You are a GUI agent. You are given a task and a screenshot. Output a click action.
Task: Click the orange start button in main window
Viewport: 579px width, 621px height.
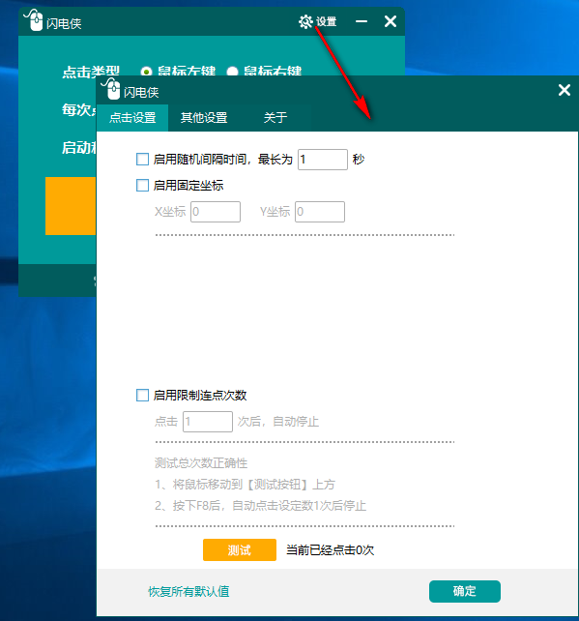point(71,206)
